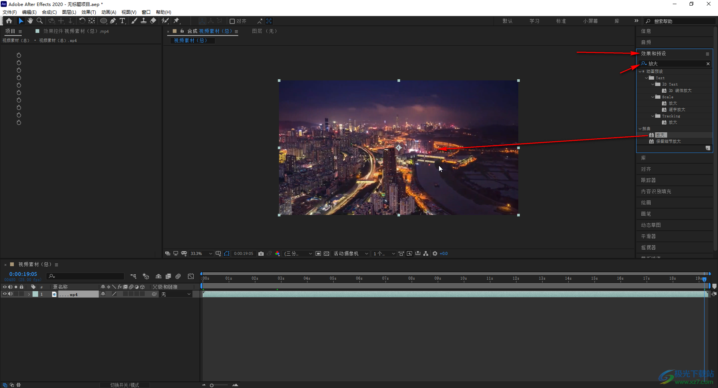The width and height of the screenshot is (718, 388).
Task: Click the layer 1 label color swatch
Action: [x=35, y=294]
